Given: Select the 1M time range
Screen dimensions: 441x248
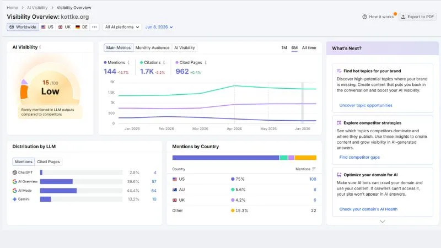Looking at the screenshot, I should 284,48.
